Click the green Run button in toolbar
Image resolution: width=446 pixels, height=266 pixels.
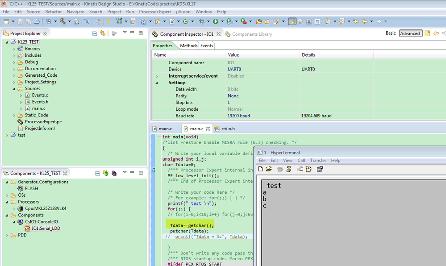point(216,21)
